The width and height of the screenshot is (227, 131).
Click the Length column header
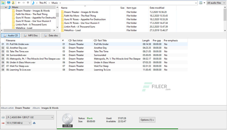tap(146, 41)
